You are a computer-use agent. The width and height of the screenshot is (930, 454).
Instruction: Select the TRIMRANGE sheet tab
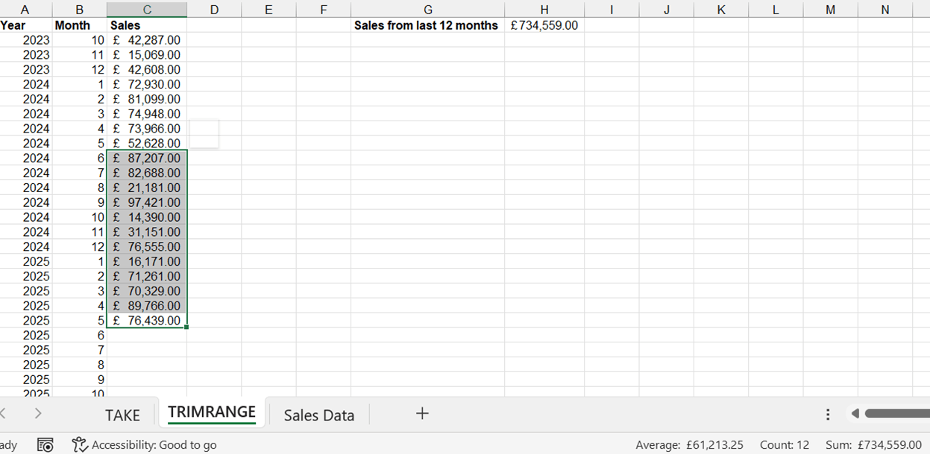coord(212,412)
